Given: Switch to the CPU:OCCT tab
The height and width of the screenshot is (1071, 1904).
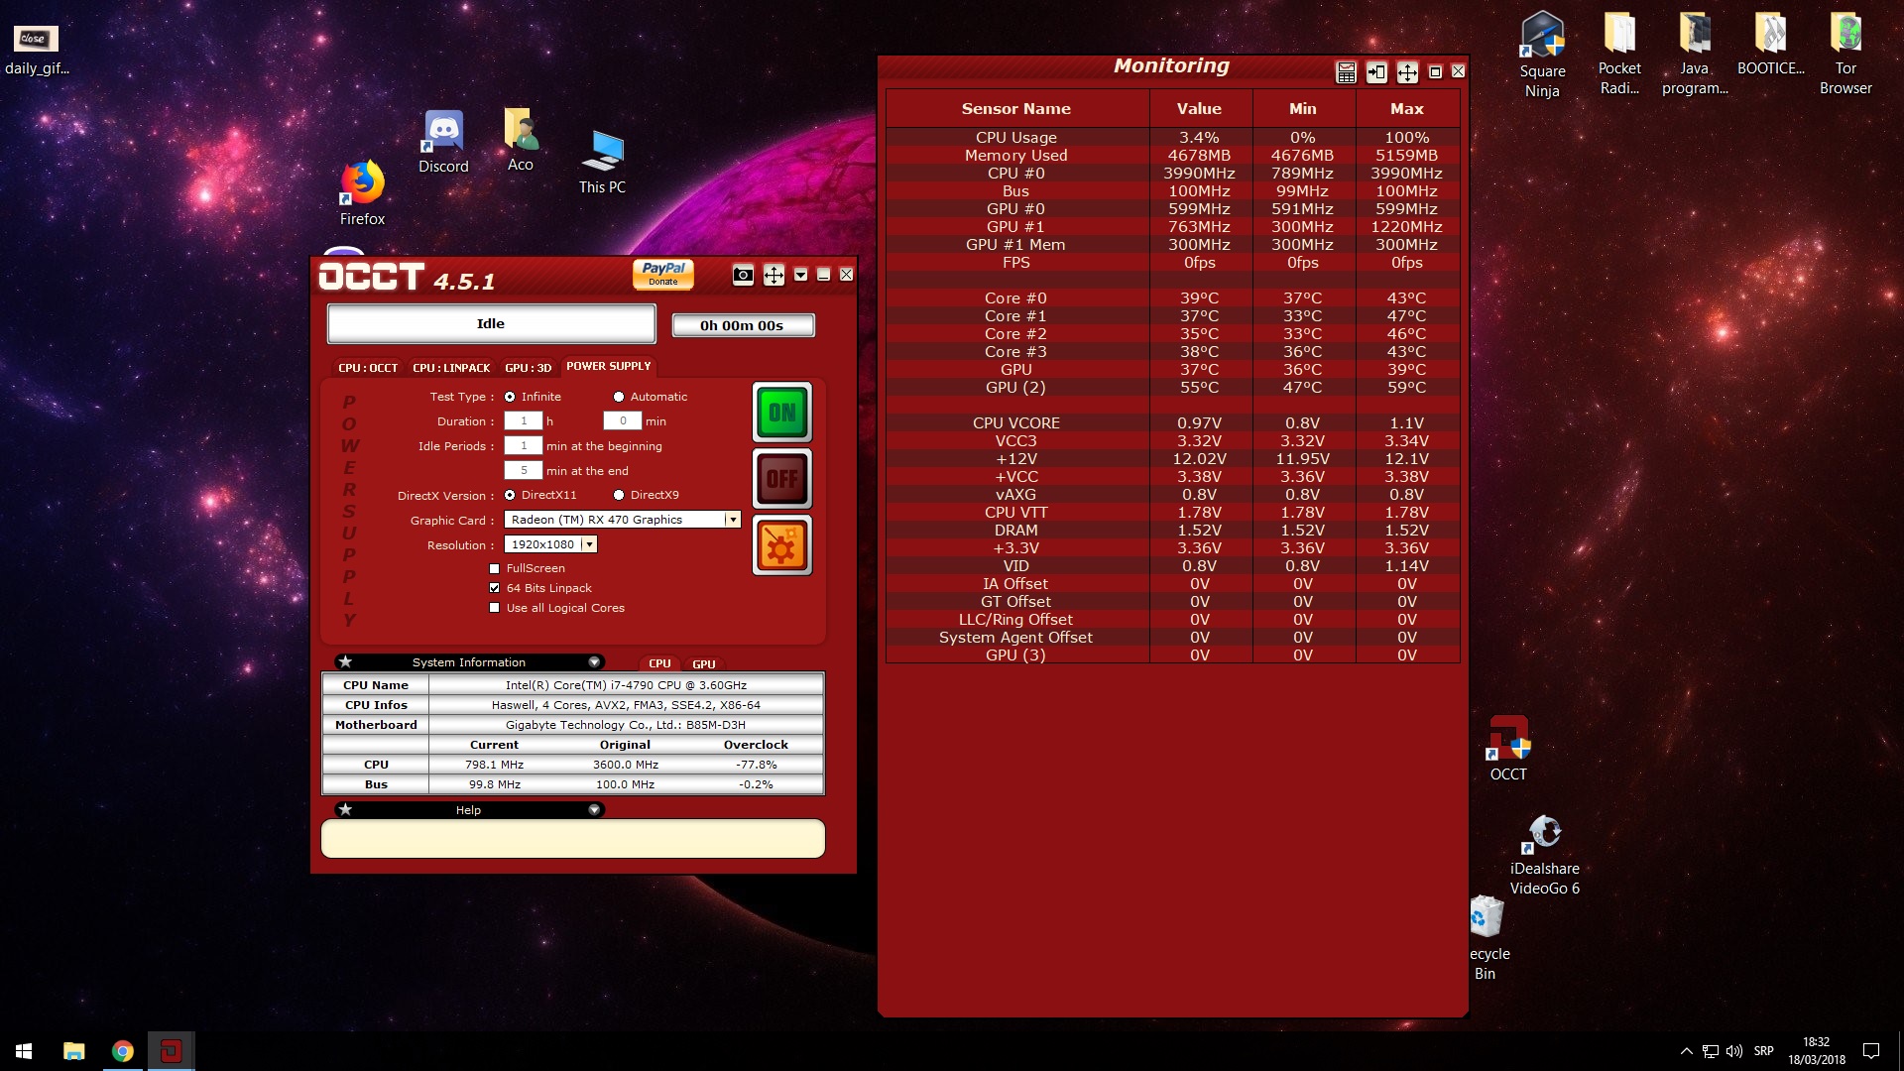Looking at the screenshot, I should [x=368, y=368].
